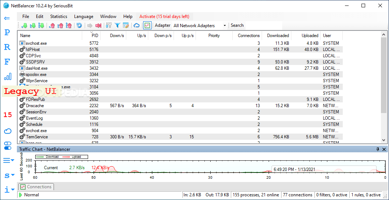Set low download priority single green arrow

pos(24,25)
